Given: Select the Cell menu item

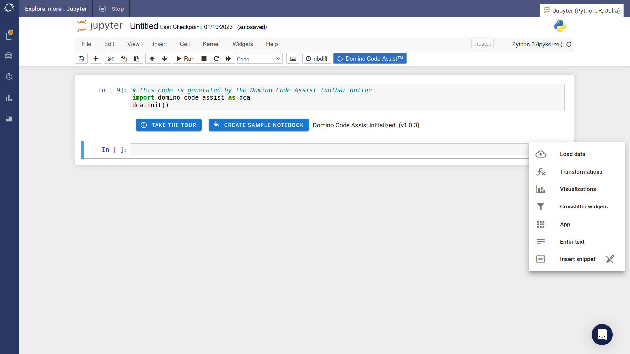Looking at the screenshot, I should [x=184, y=44].
